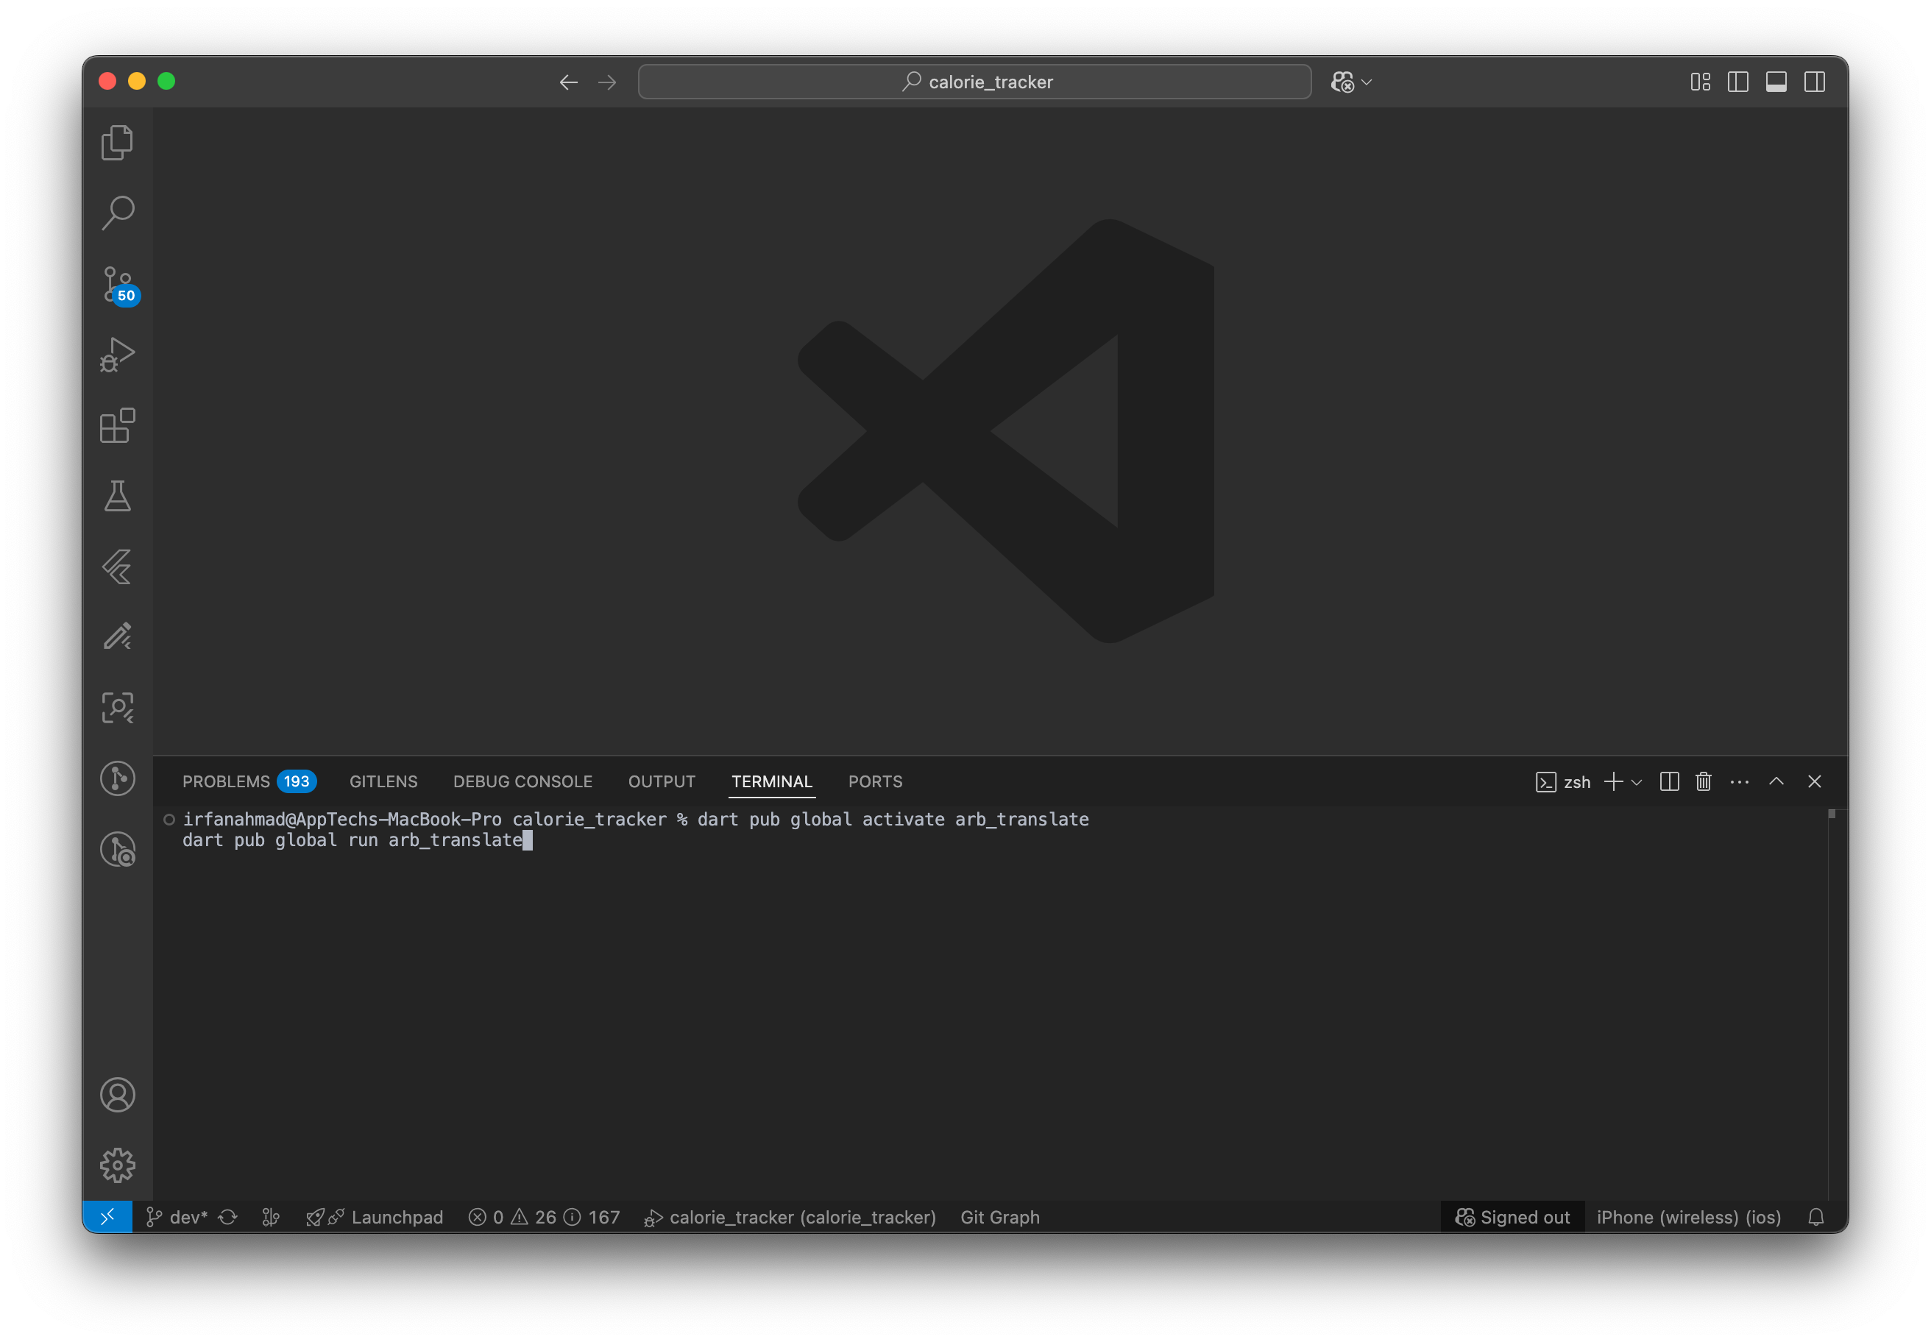This screenshot has height=1342, width=1931.
Task: Click the GitLens graph status bar icon
Action: pos(271,1217)
